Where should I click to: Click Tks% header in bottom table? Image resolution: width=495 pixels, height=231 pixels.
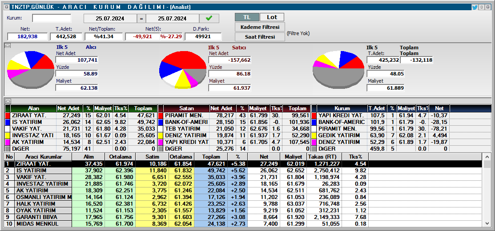[x=355, y=157]
